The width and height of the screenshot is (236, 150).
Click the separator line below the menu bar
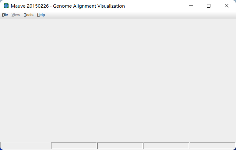(118, 19)
